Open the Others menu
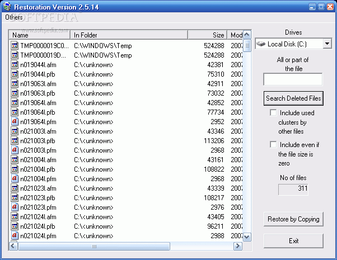Image resolution: width=337 pixels, height=260 pixels. (14, 17)
